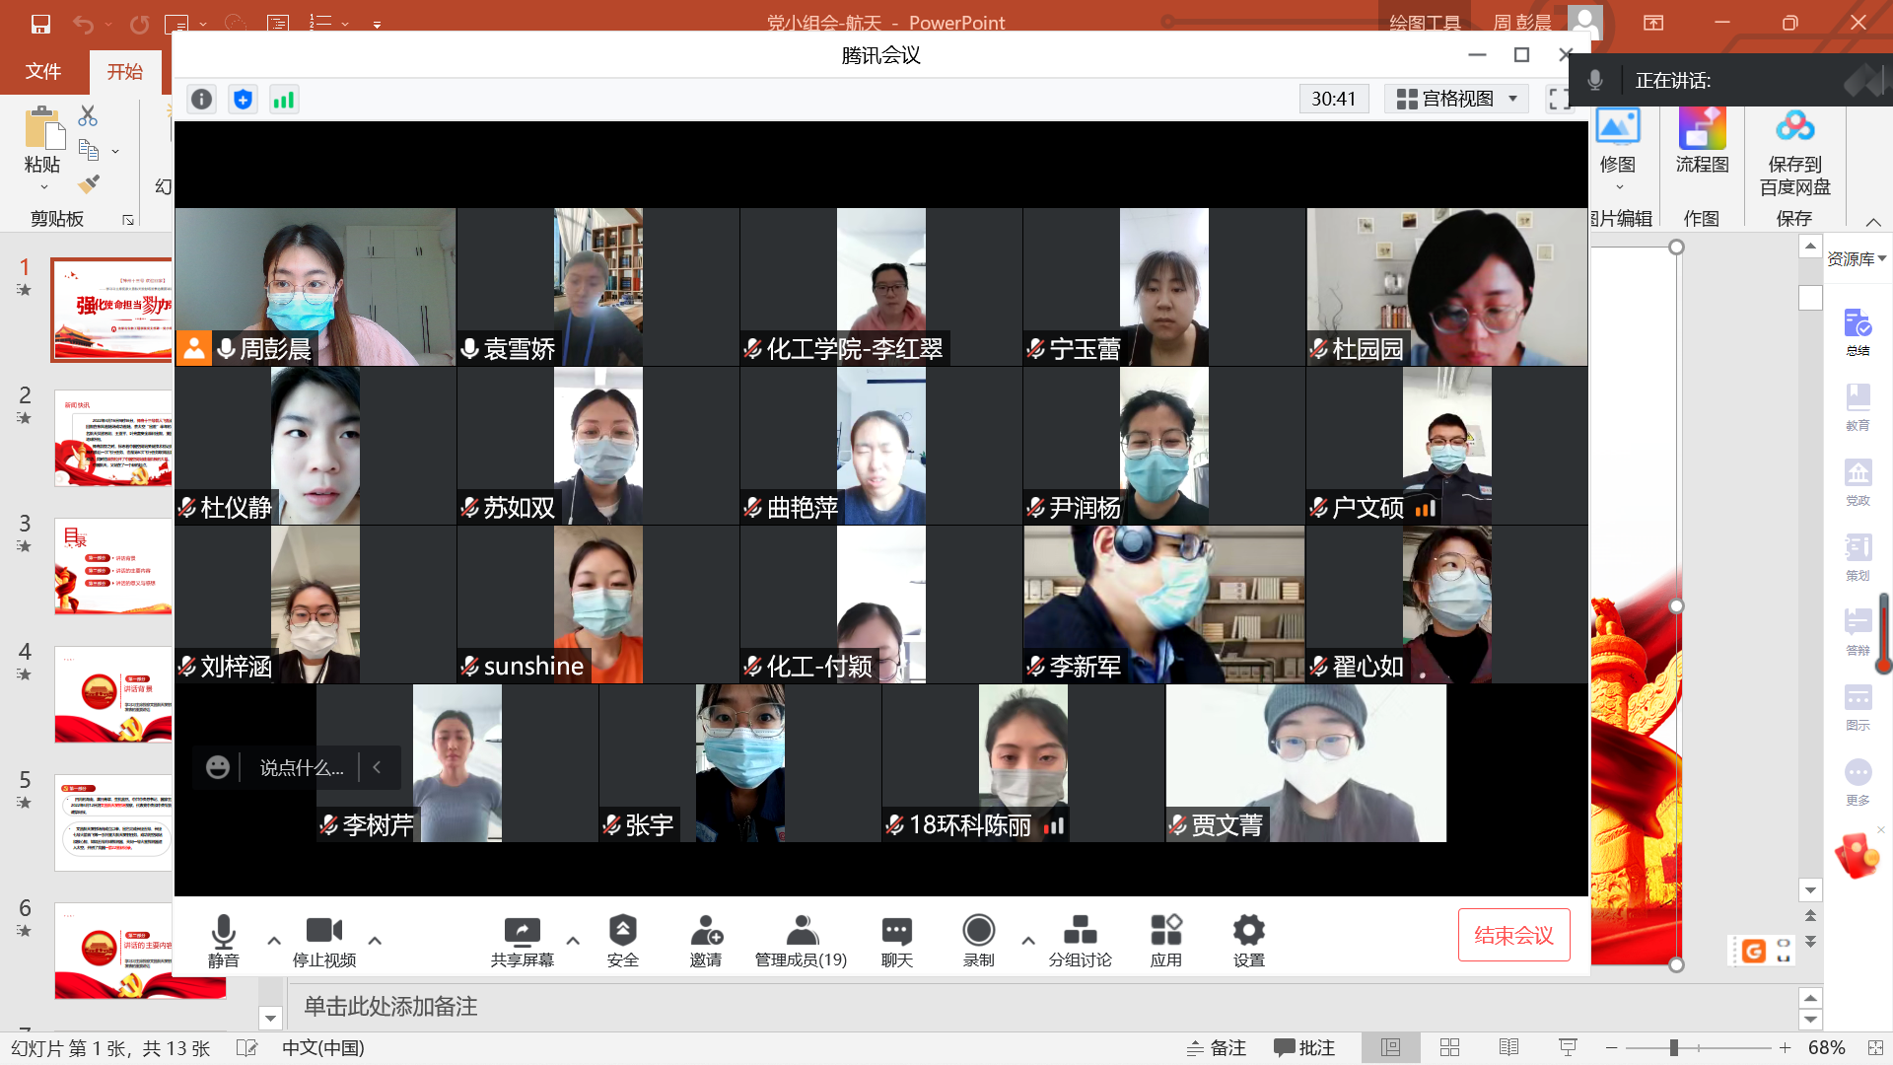1893x1065 pixels.
Task: Start recording with 录制 button
Action: tap(978, 940)
